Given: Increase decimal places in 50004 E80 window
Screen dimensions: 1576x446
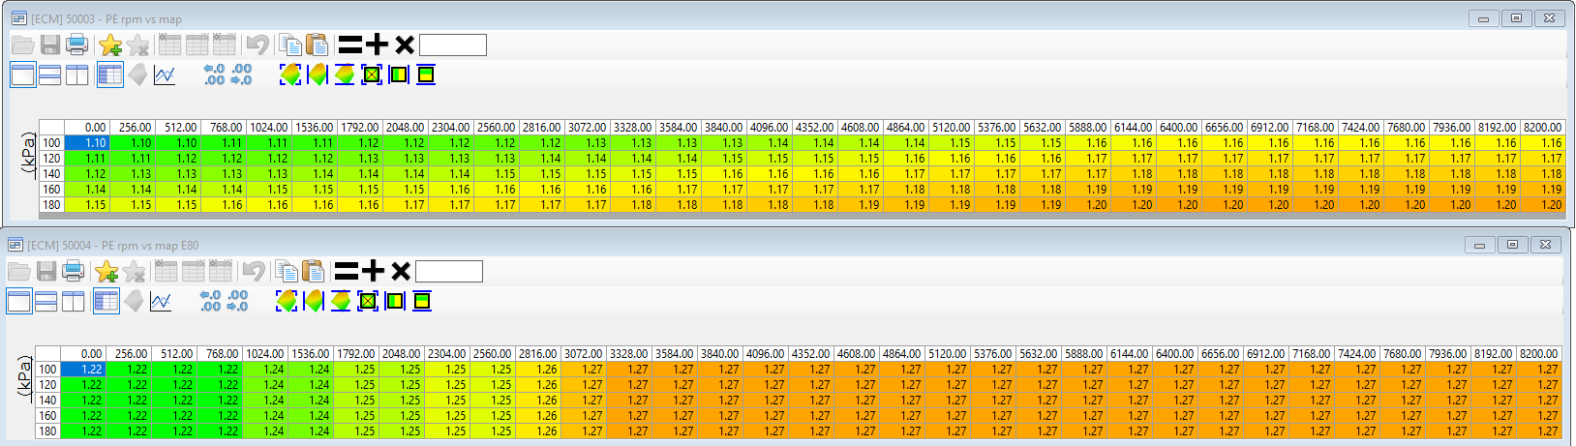Looking at the screenshot, I should pos(211,301).
